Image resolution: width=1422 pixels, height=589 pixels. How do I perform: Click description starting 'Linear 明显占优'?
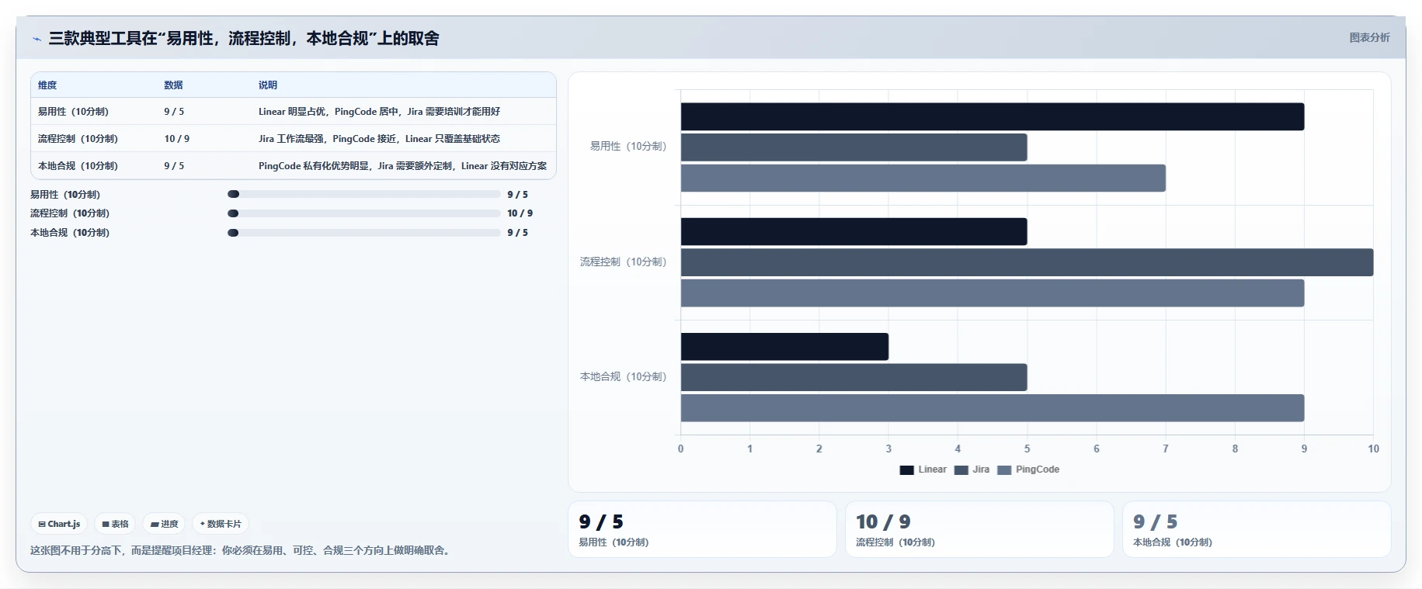pyautogui.click(x=379, y=112)
